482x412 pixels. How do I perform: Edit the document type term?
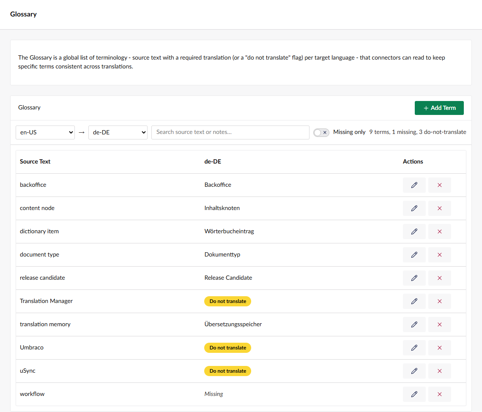coord(414,255)
